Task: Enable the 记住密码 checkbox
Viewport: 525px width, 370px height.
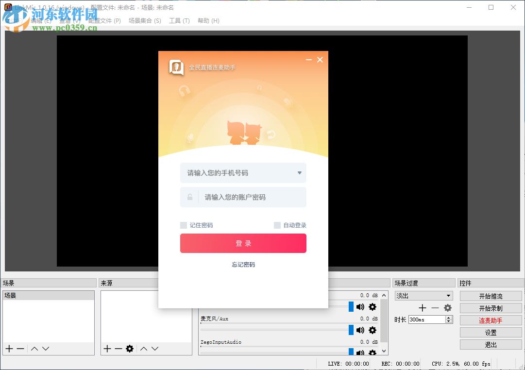Action: [x=184, y=225]
